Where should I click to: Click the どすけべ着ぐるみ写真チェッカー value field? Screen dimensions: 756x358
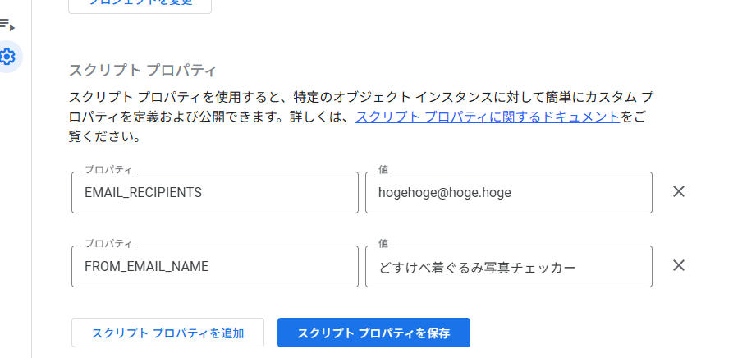pos(509,266)
